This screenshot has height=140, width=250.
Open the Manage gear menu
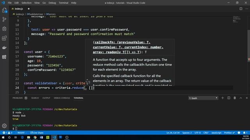coord(4,126)
